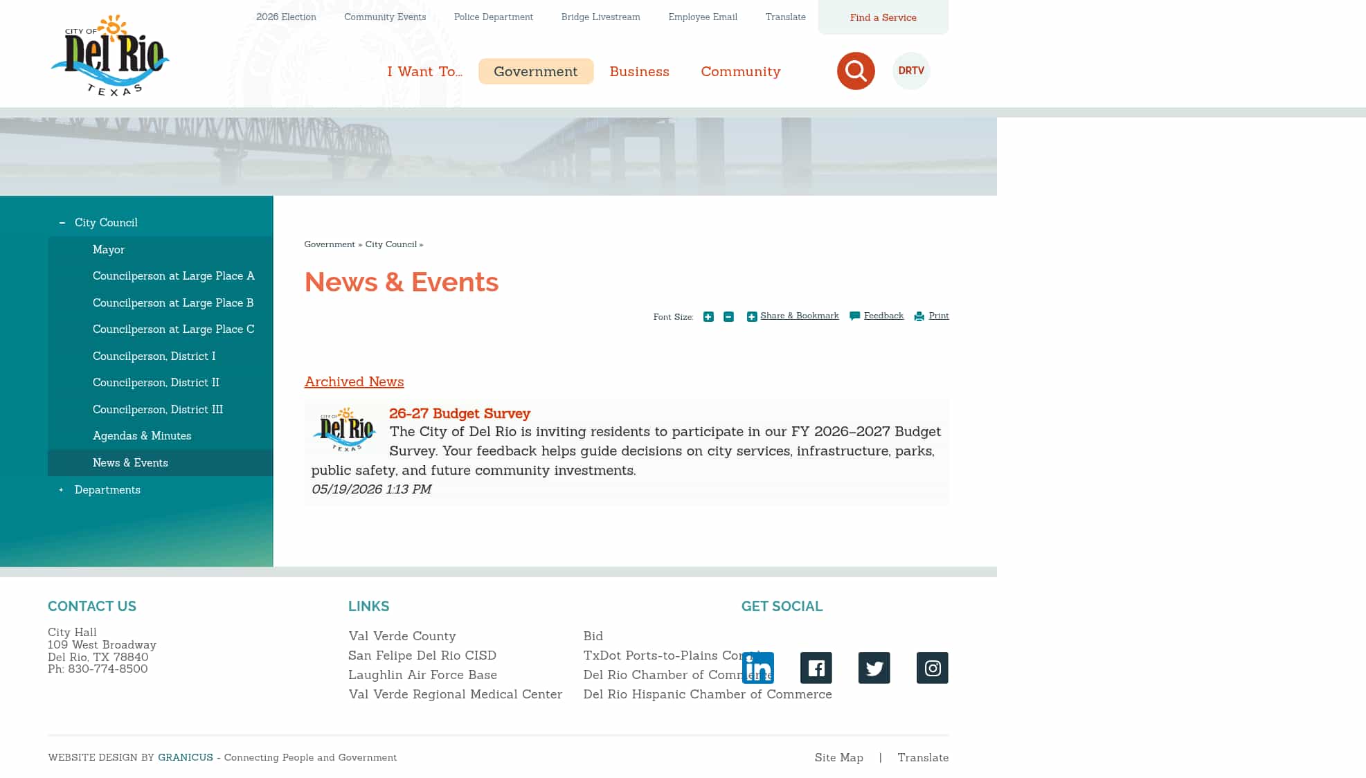
Task: Open the Business menu
Action: click(640, 71)
